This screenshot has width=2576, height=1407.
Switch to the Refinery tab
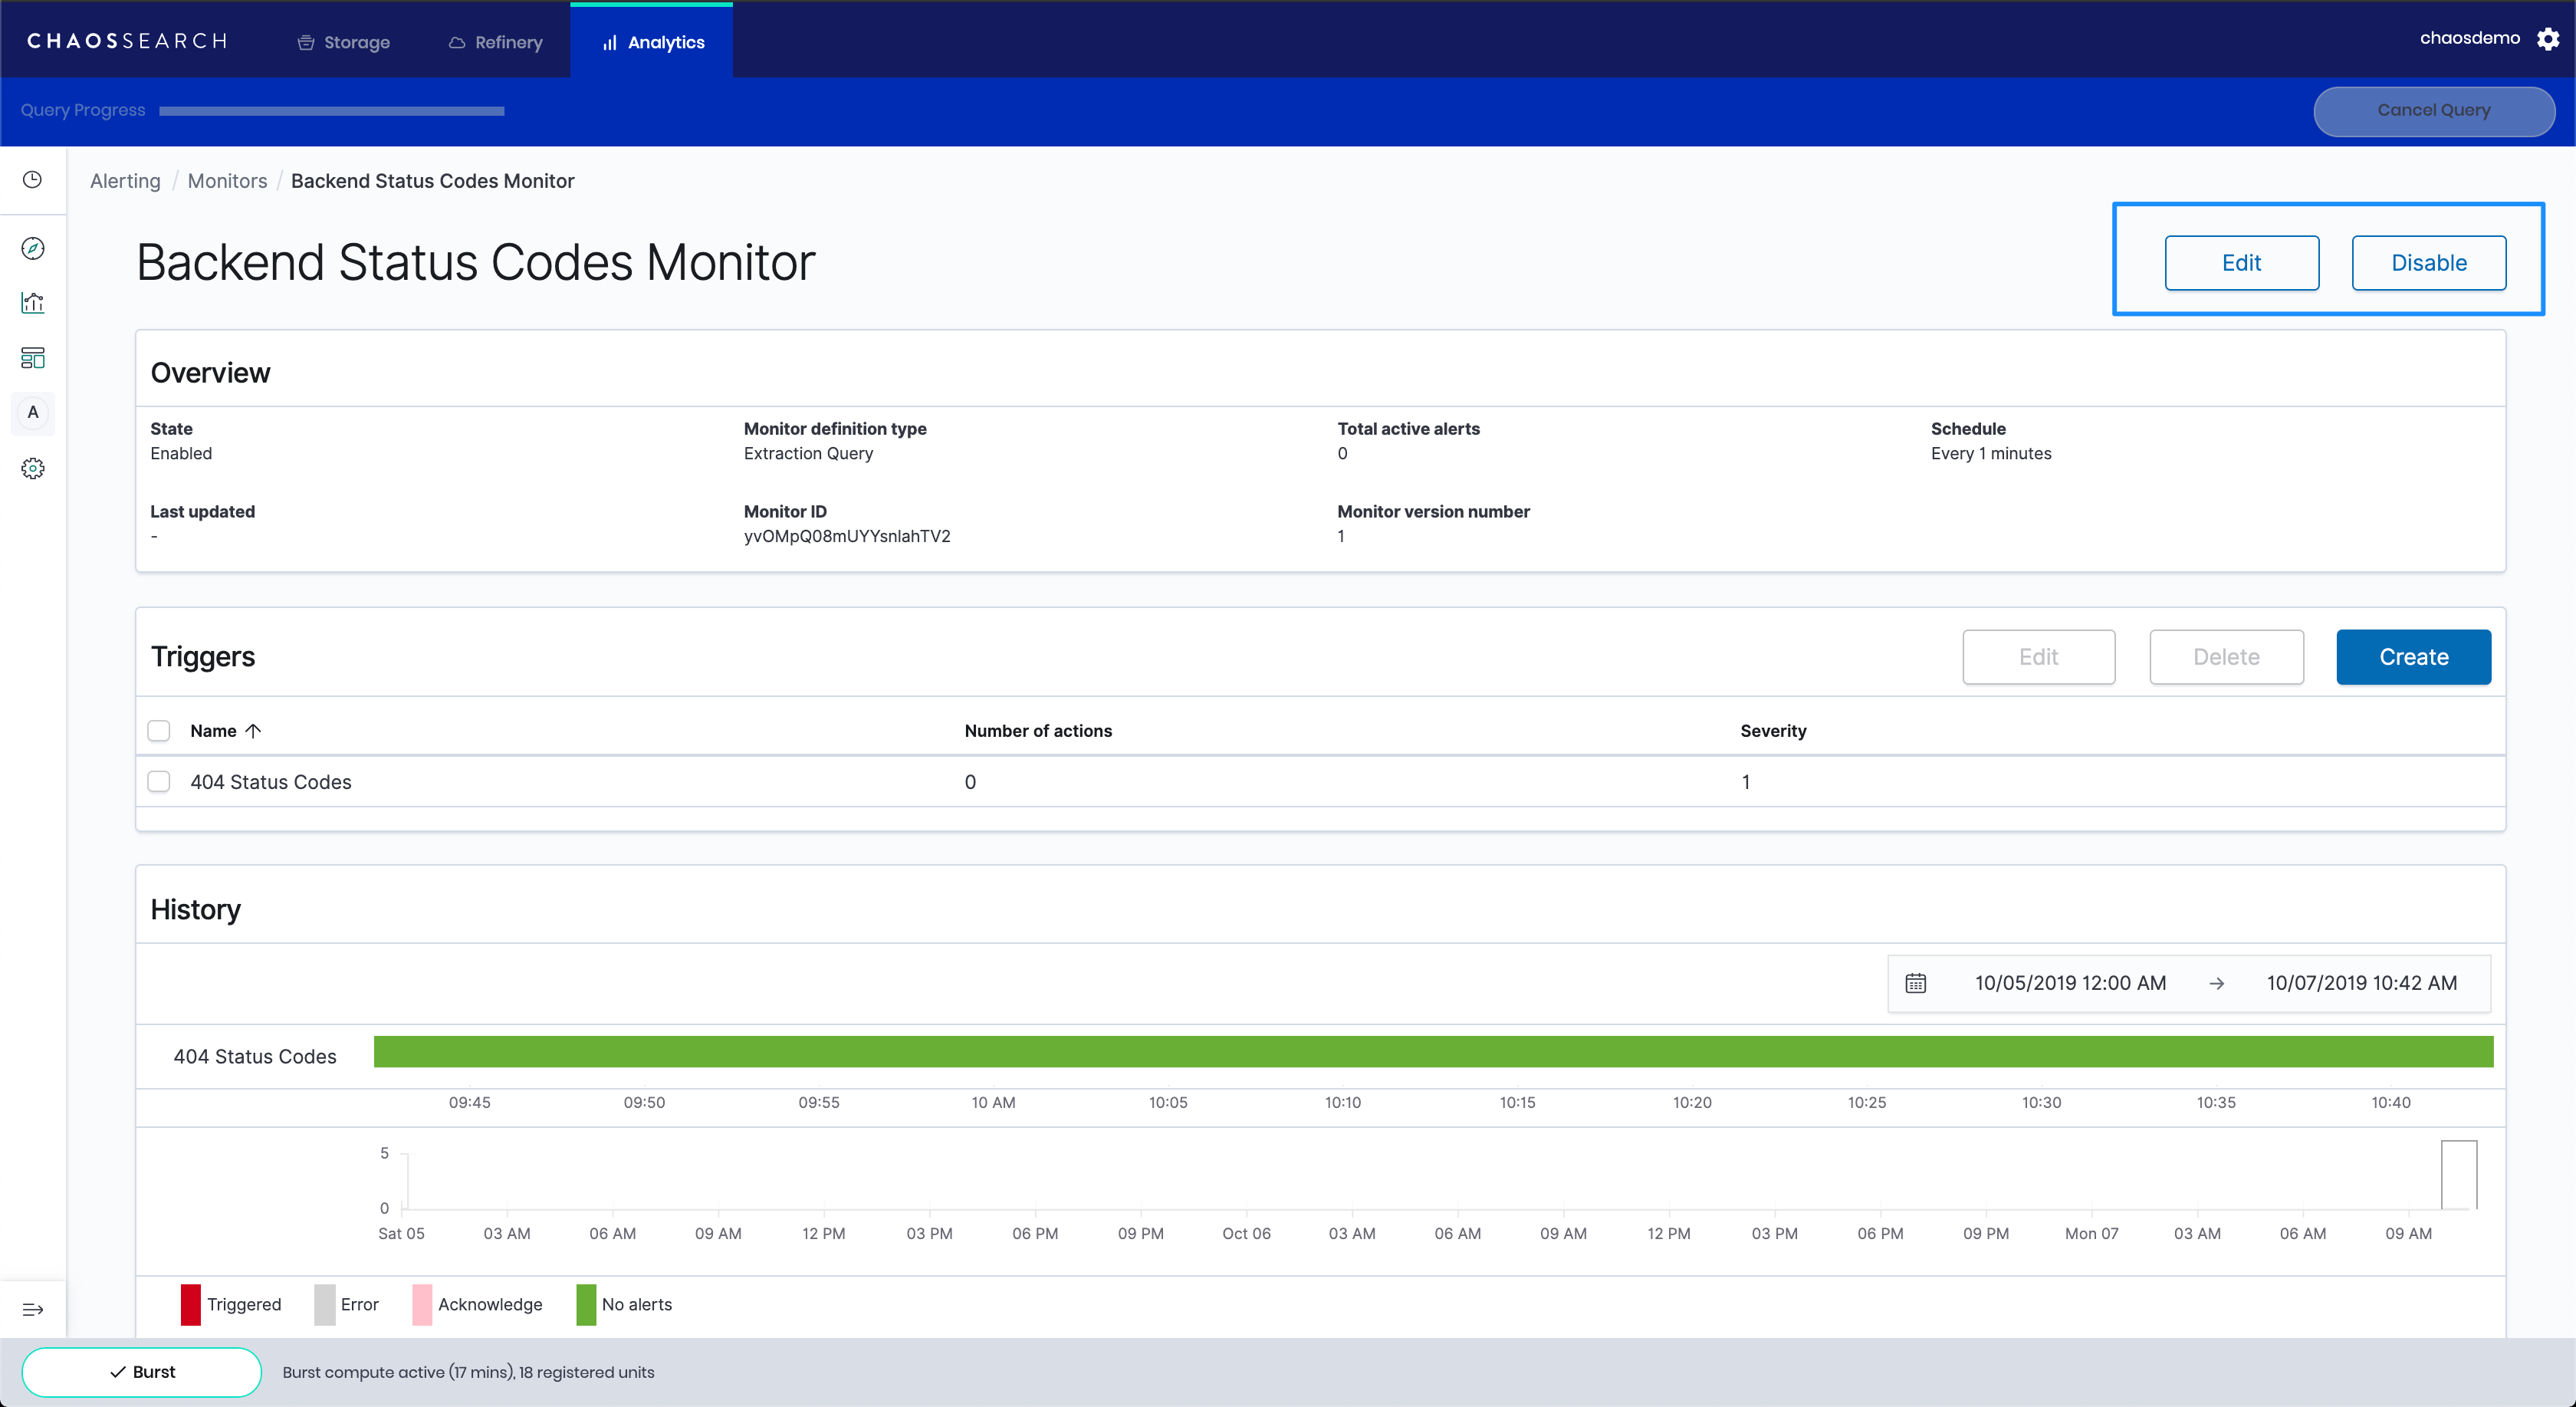[496, 42]
